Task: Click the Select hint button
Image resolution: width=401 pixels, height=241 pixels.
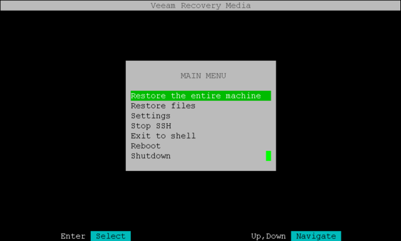Action: 111,236
